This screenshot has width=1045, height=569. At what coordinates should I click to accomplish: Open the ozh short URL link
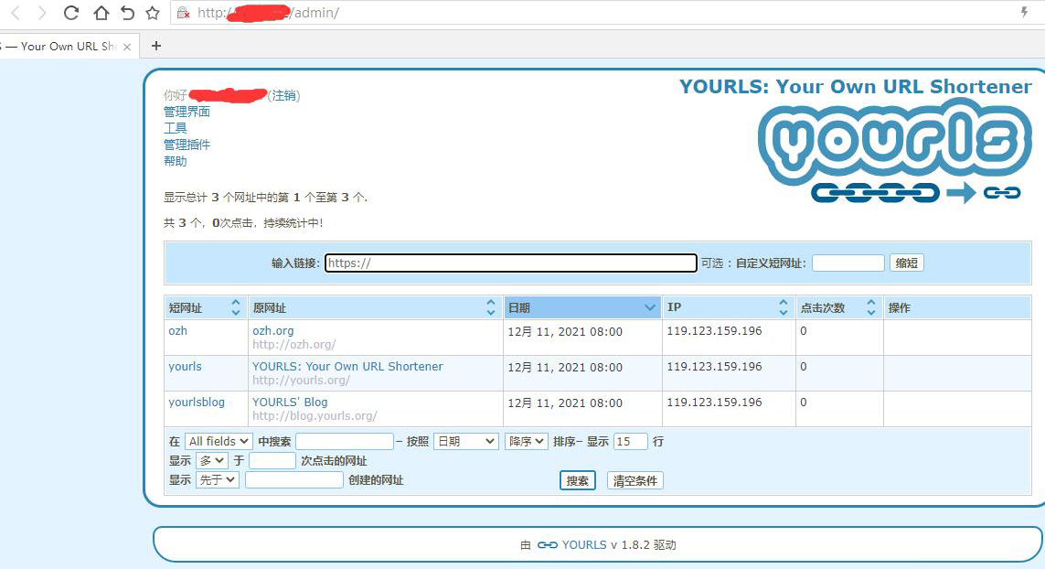tap(178, 331)
